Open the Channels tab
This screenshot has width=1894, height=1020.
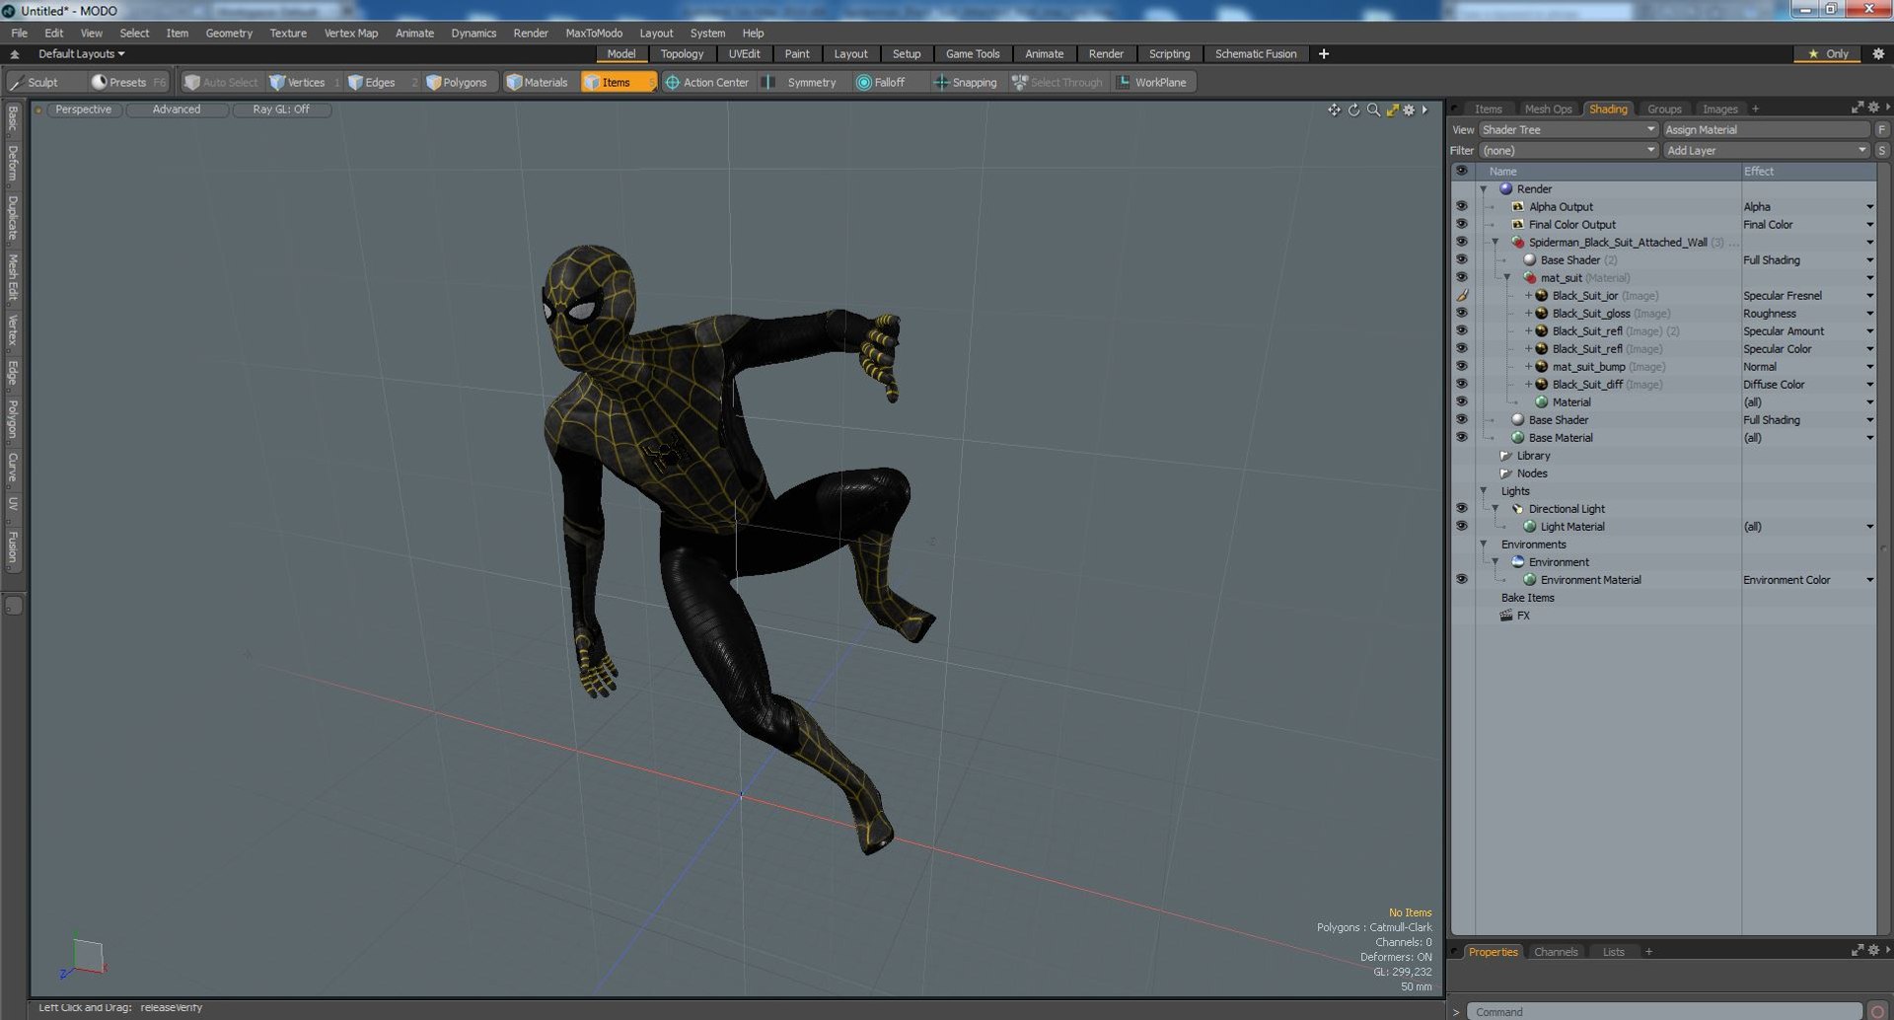[x=1556, y=952]
